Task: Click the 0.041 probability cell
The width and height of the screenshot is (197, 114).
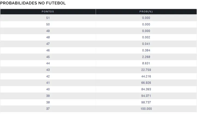Action: click(x=146, y=44)
